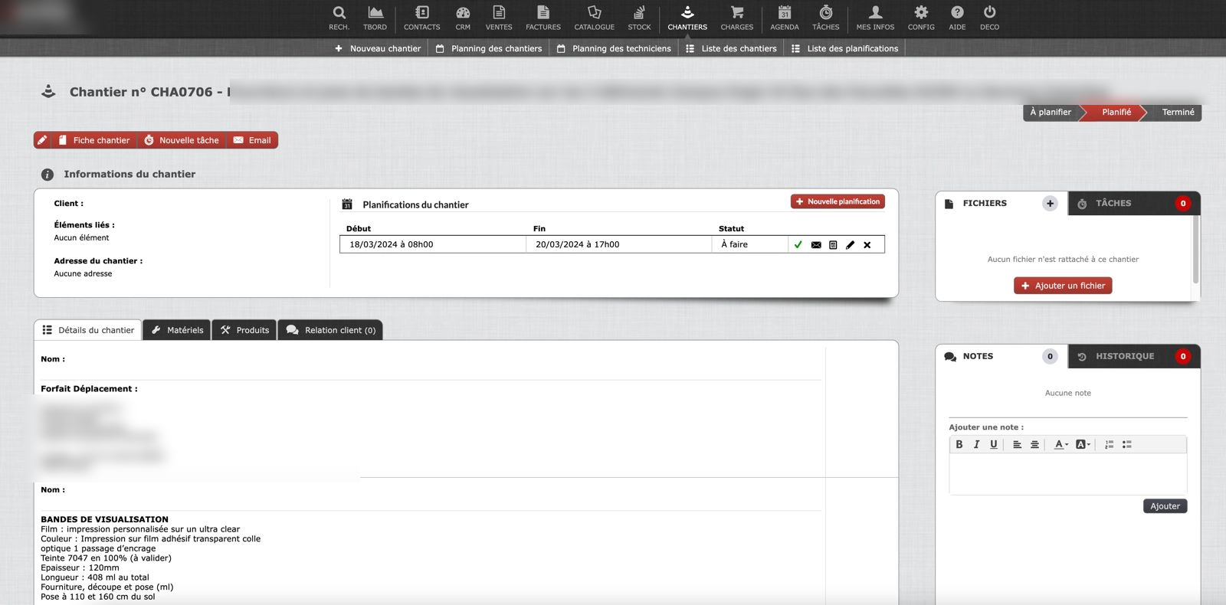The height and width of the screenshot is (605, 1226).
Task: Open the CRM module
Action: click(463, 18)
